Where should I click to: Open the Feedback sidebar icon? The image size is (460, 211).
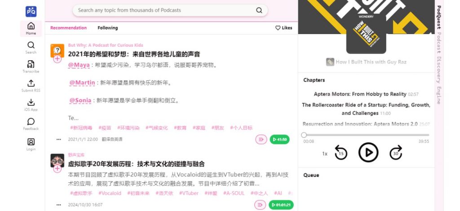point(31,123)
